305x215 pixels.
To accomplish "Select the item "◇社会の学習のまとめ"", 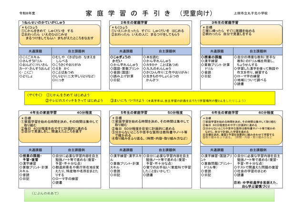I will click(250, 171).
